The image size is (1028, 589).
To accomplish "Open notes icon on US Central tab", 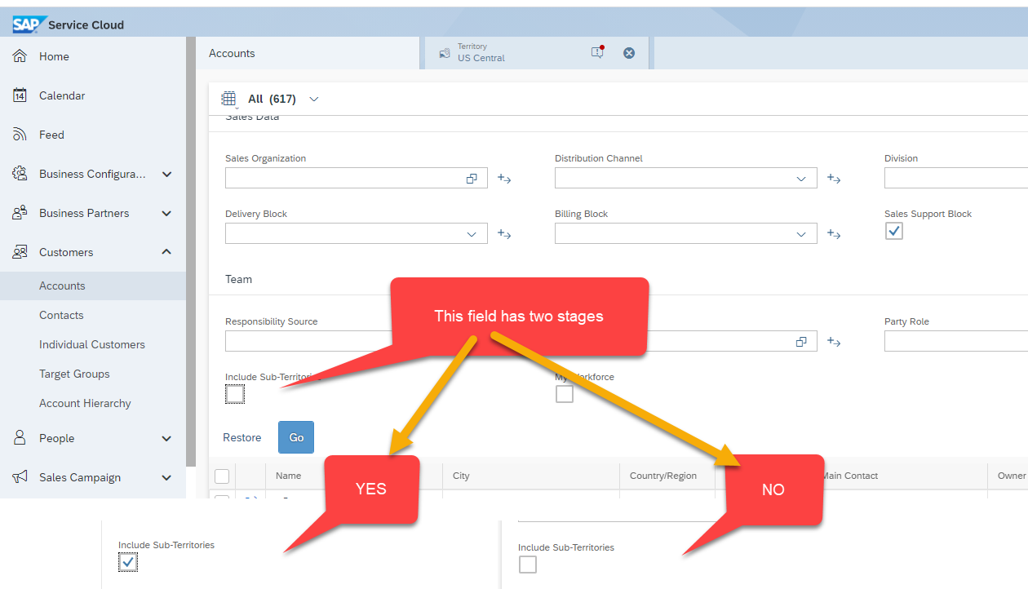I will point(597,52).
